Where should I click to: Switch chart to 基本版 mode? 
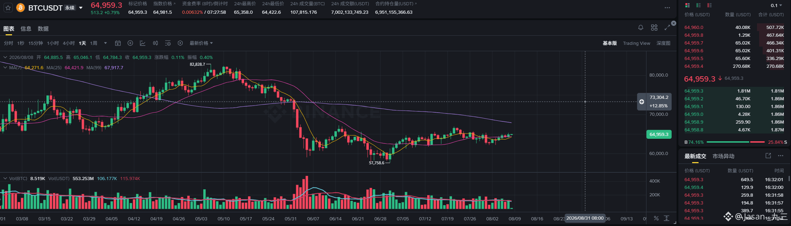[610, 43]
